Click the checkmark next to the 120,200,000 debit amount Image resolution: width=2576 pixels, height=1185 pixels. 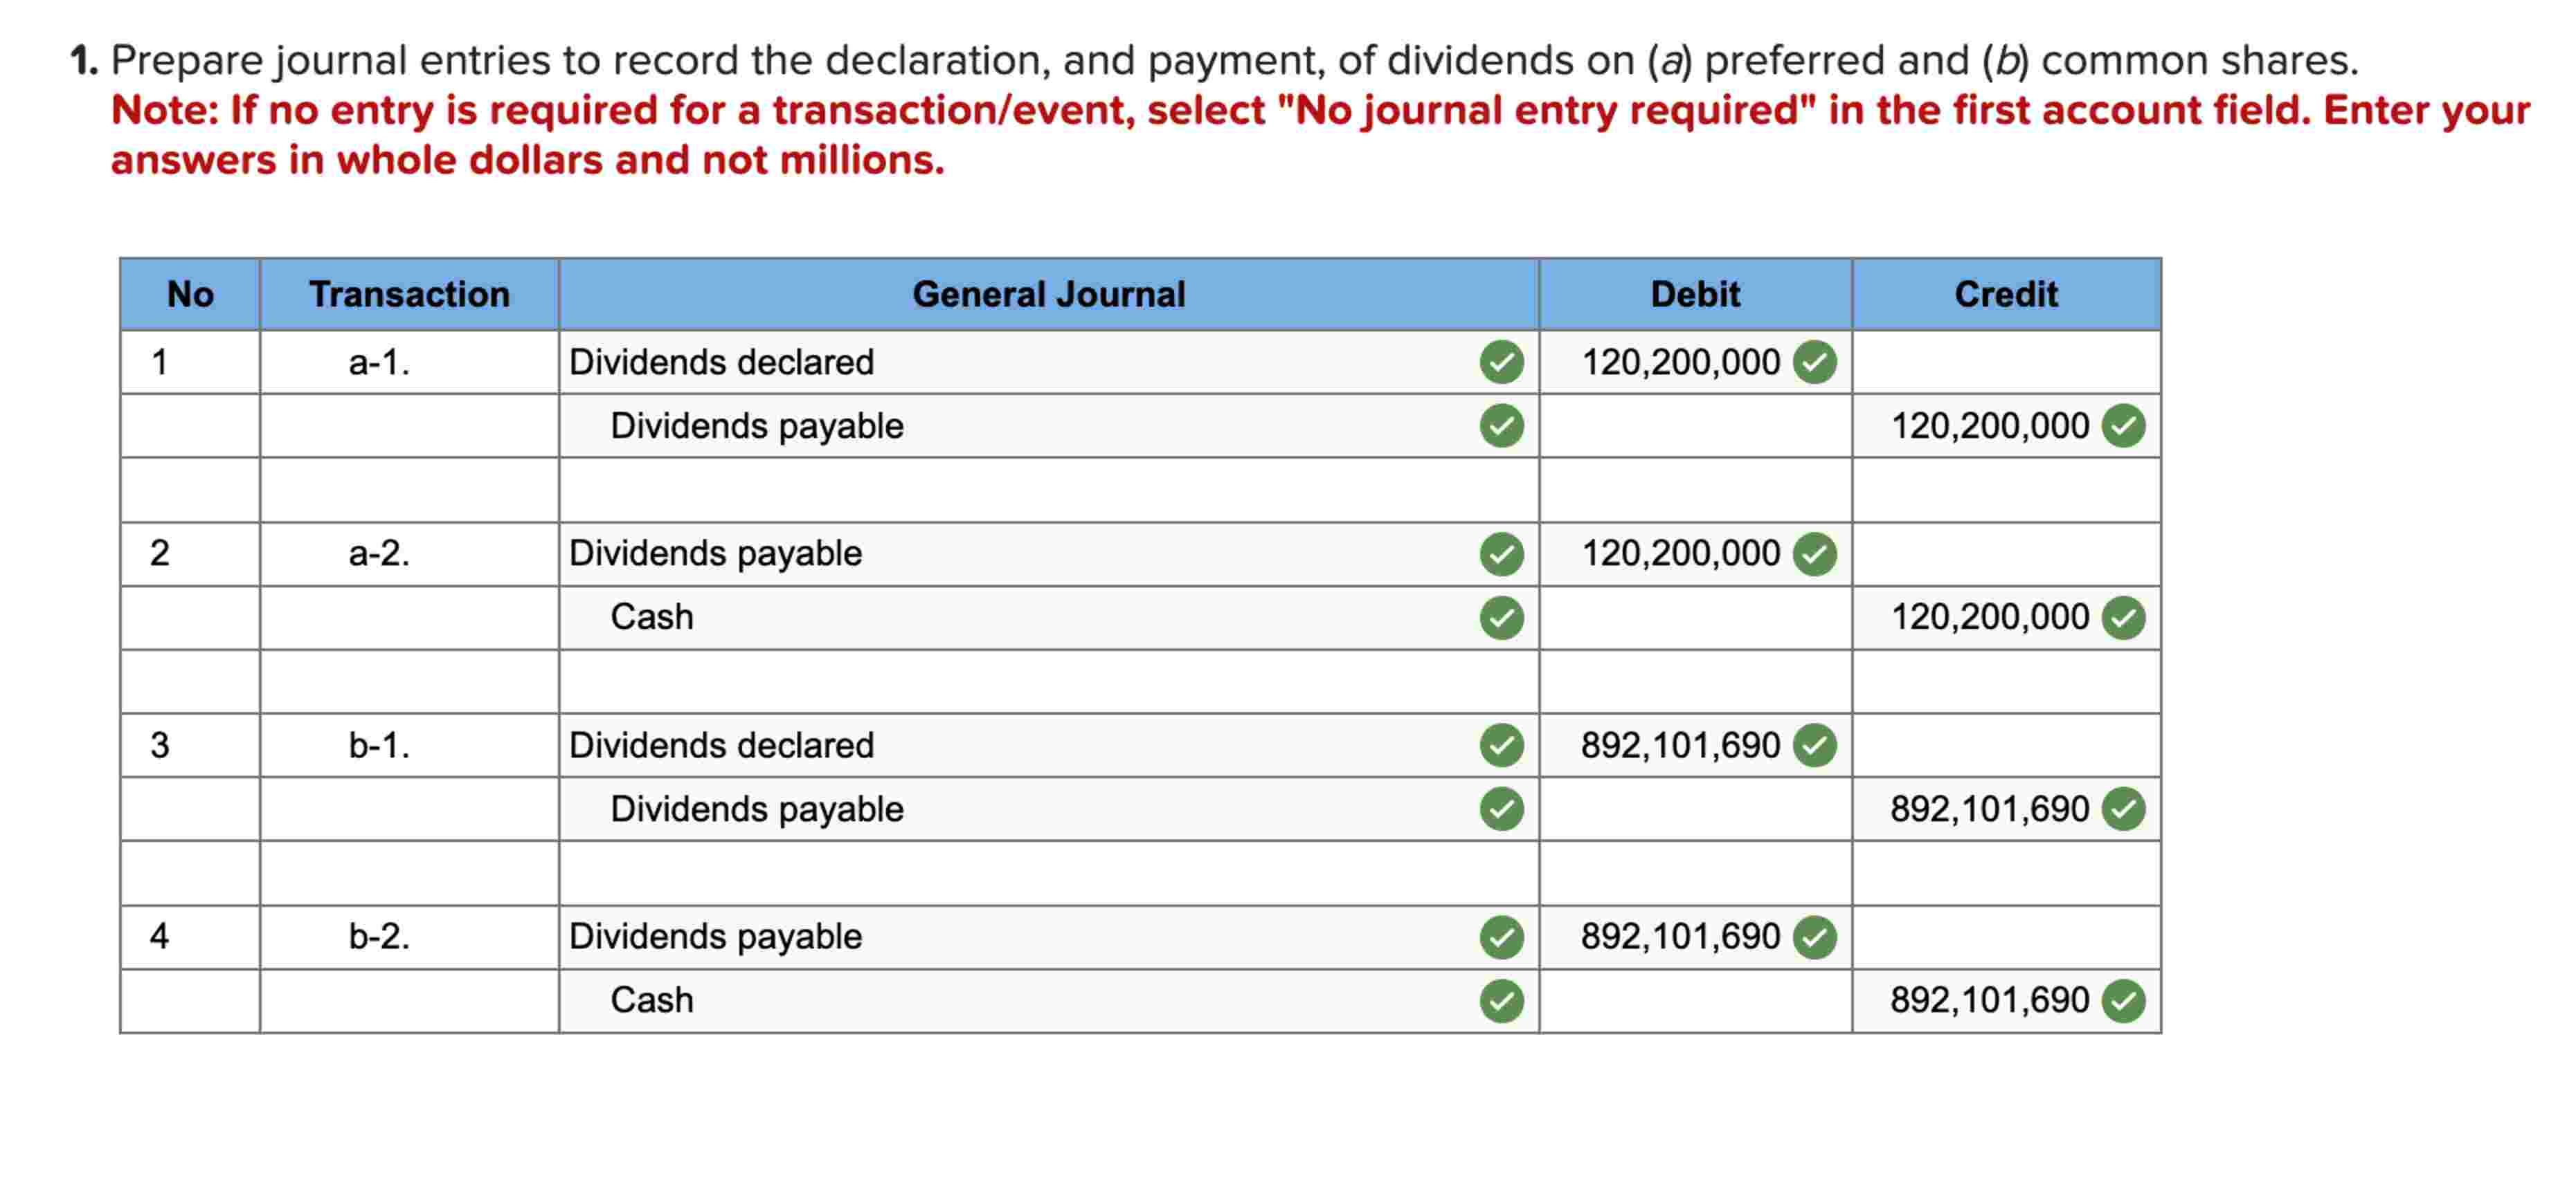point(1816,362)
